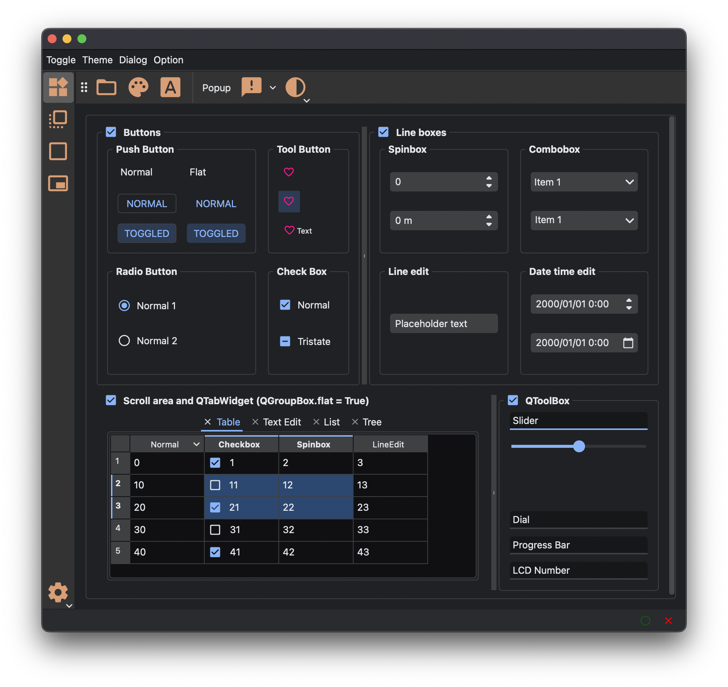The width and height of the screenshot is (728, 687).
Task: Uncheck the Tristate checkbox
Action: [285, 341]
